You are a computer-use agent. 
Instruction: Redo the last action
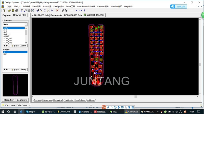[x=81, y=10]
